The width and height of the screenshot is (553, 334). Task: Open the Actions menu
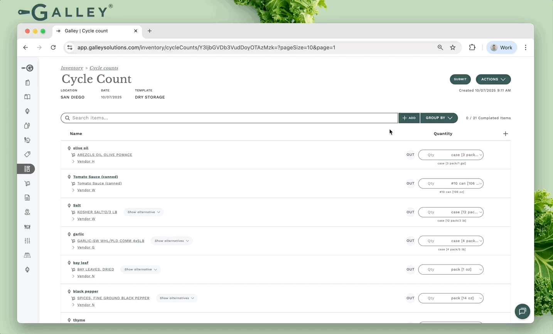493,79
